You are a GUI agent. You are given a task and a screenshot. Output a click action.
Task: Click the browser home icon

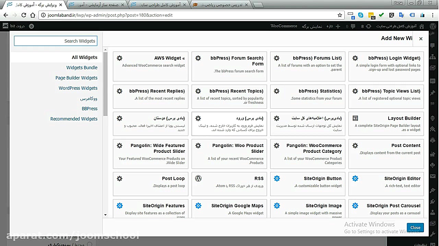(x=33, y=15)
